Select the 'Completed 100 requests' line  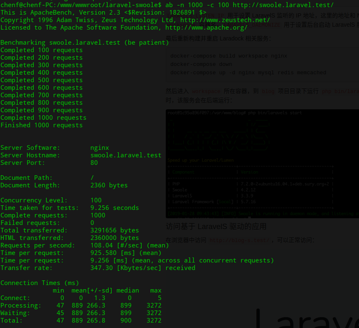(42, 50)
